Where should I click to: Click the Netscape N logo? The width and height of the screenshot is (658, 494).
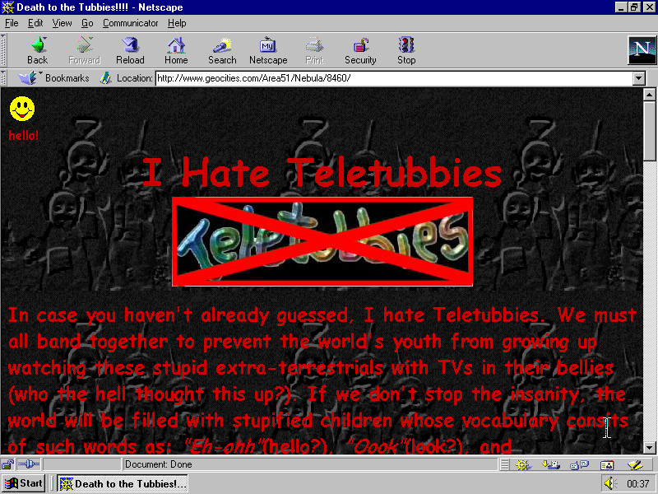click(x=642, y=50)
